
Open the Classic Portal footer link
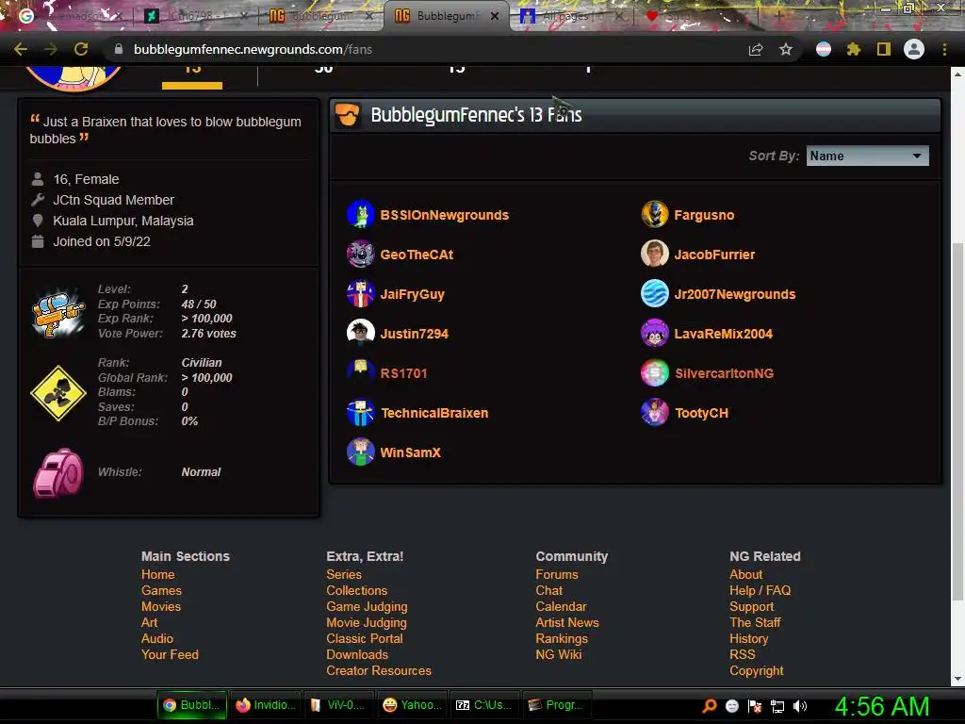pos(365,638)
